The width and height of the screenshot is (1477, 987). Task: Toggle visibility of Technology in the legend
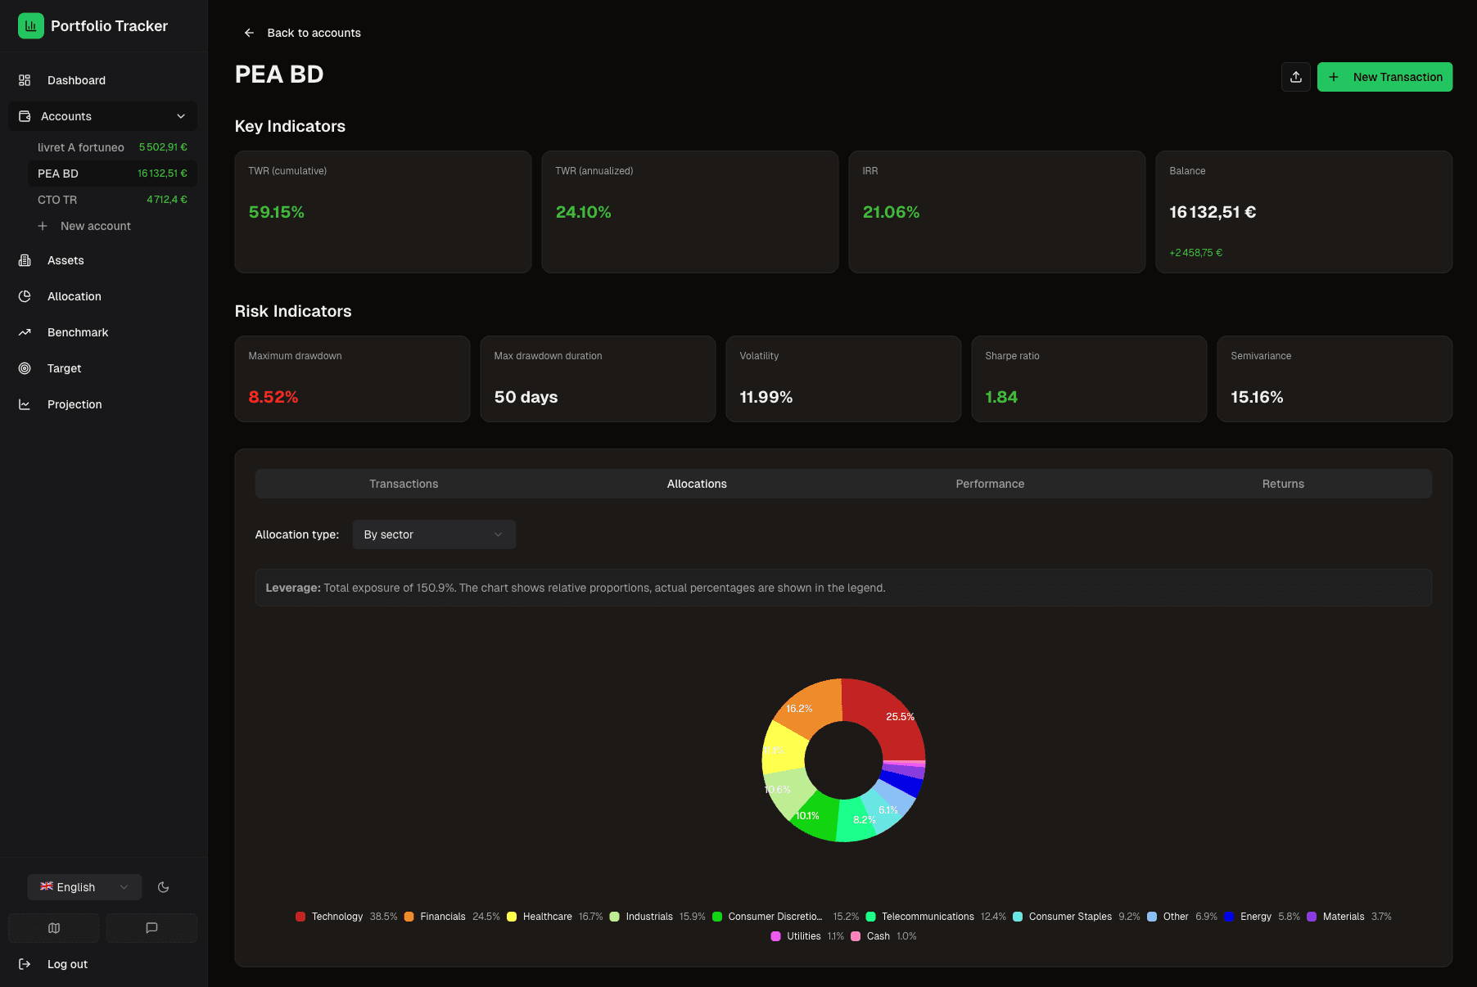click(336, 916)
